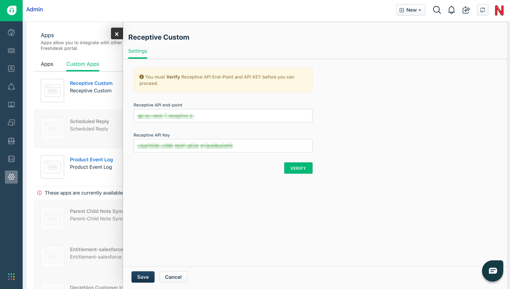Switch to the Apps tab
510x289 pixels.
point(47,64)
